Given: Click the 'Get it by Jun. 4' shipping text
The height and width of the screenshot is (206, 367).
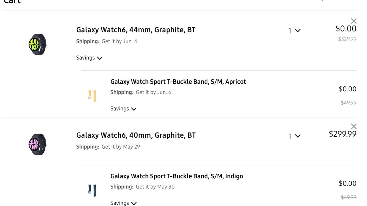Looking at the screenshot, I should (119, 42).
